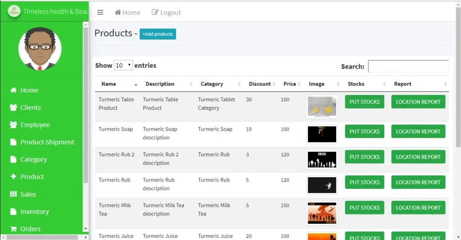This screenshot has height=240, width=461.
Task: Click the hamburger menu toggle icon
Action: tap(100, 13)
